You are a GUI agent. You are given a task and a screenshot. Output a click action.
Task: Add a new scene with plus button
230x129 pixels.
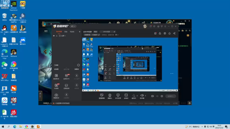(x=80, y=32)
